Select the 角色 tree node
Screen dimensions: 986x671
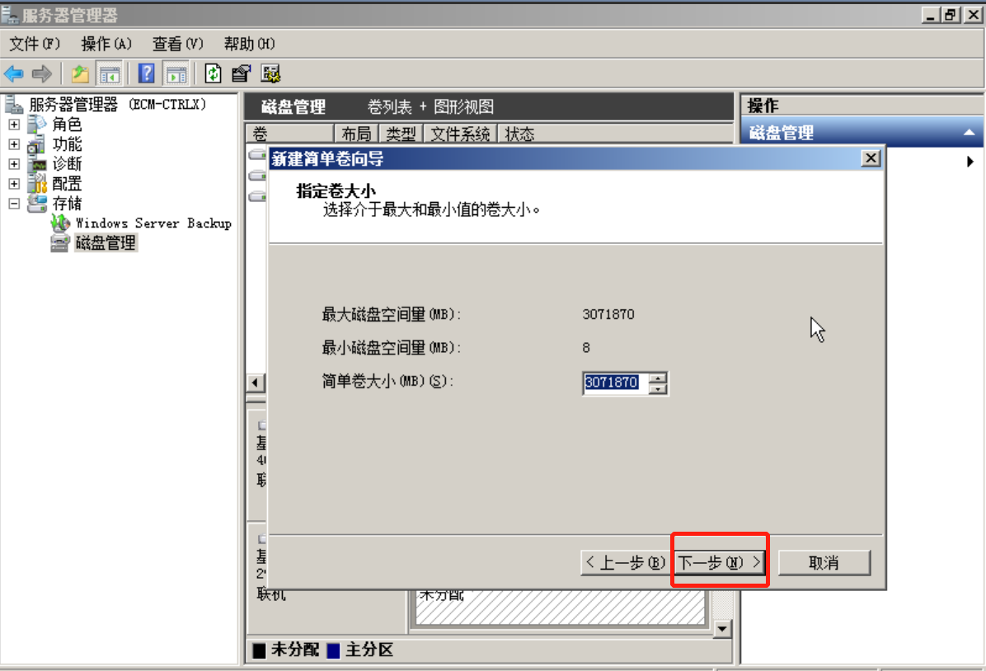pyautogui.click(x=67, y=124)
